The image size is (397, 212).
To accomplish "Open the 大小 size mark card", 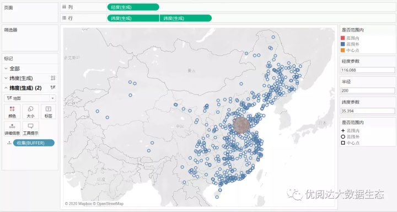I will pyautogui.click(x=30, y=112).
